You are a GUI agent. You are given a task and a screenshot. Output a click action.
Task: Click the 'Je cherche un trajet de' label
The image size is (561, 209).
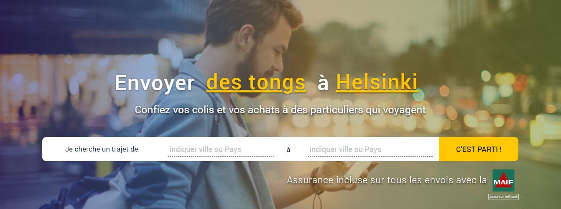click(102, 149)
